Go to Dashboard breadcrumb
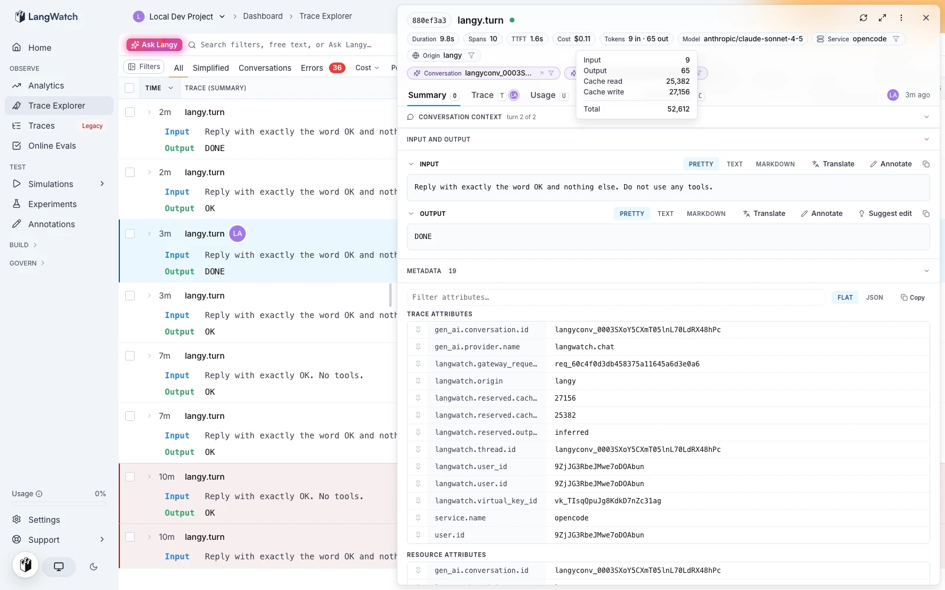The width and height of the screenshot is (945, 590). (x=263, y=17)
